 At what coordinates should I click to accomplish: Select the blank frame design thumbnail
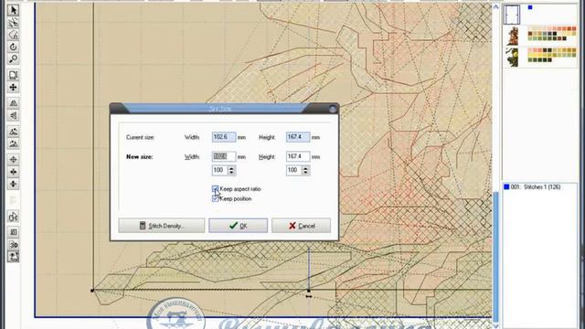512,15
